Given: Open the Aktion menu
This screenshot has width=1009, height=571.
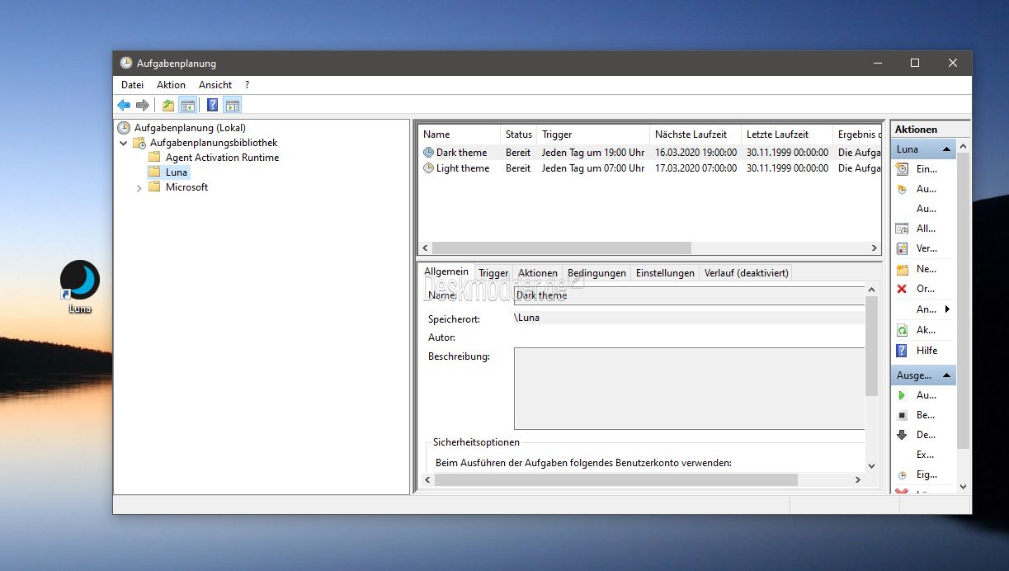Looking at the screenshot, I should pos(172,85).
